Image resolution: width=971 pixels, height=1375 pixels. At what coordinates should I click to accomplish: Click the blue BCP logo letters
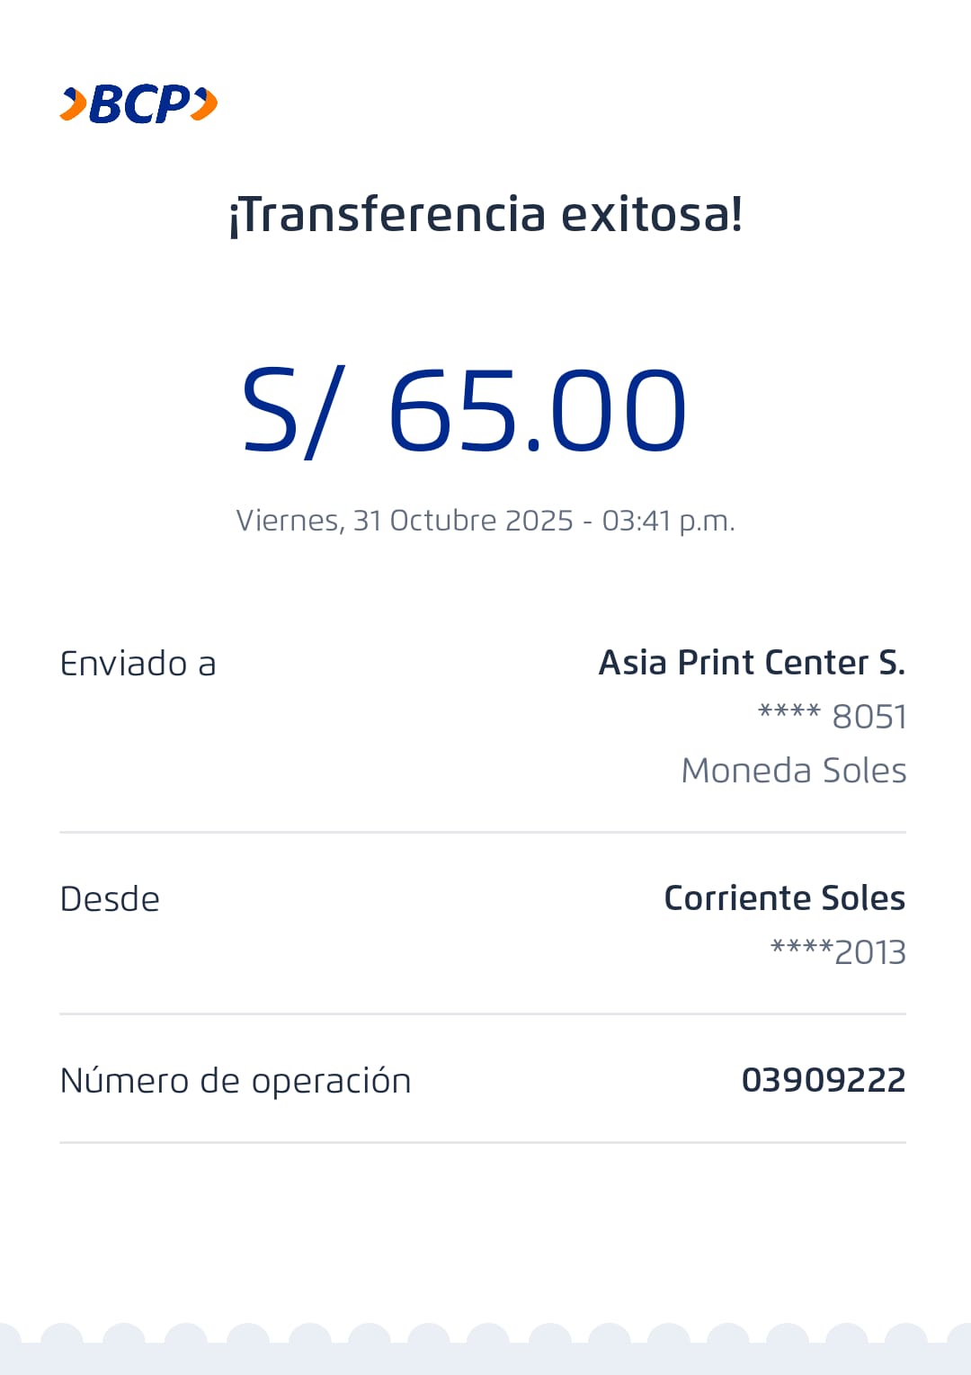coord(139,104)
